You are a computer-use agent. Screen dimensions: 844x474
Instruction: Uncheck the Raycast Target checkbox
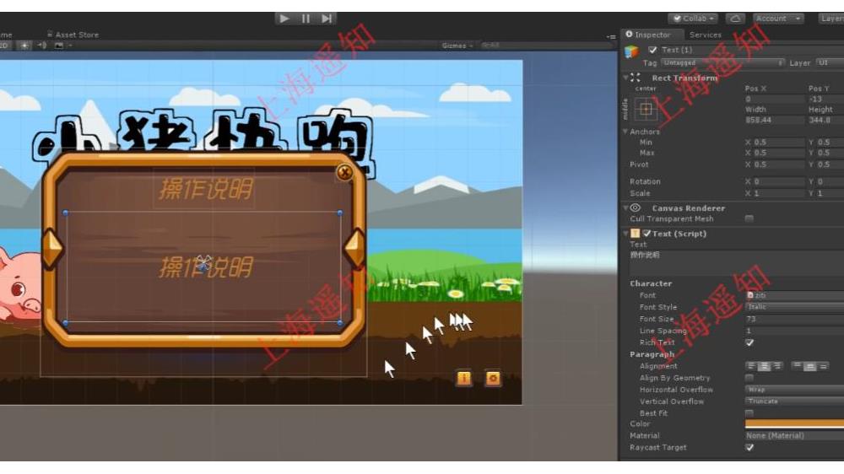coord(749,448)
